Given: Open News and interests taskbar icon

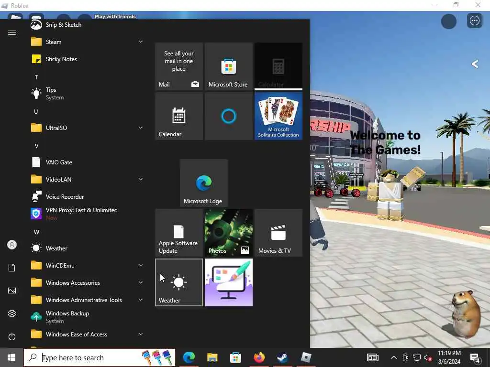Looking at the screenshot, I should [372, 357].
